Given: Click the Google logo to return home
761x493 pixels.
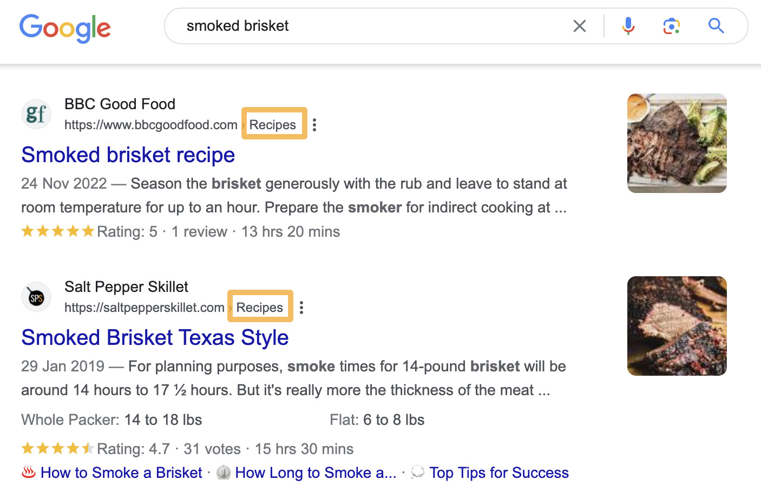Looking at the screenshot, I should (x=65, y=29).
